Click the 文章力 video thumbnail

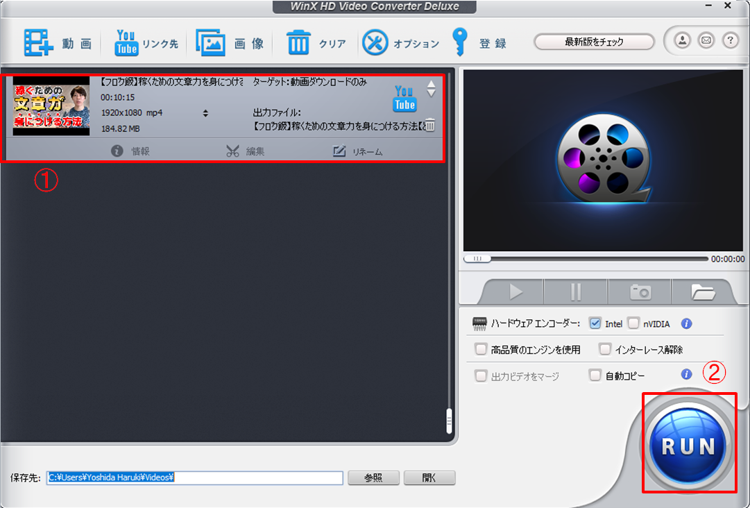point(50,105)
